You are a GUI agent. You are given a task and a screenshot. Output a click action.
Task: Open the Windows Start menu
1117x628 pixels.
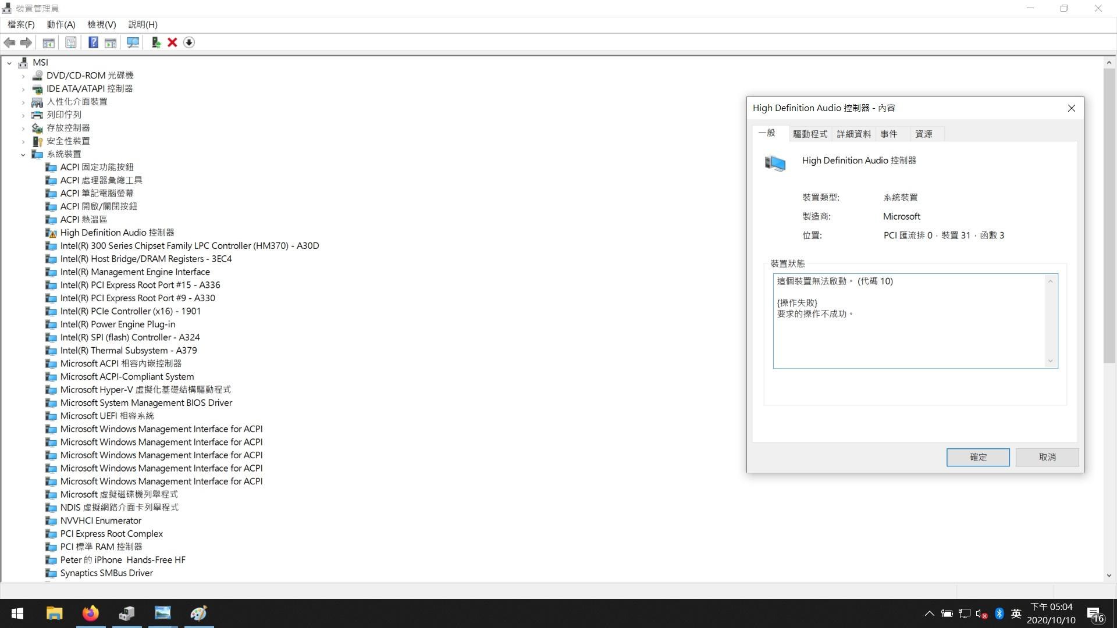(17, 613)
